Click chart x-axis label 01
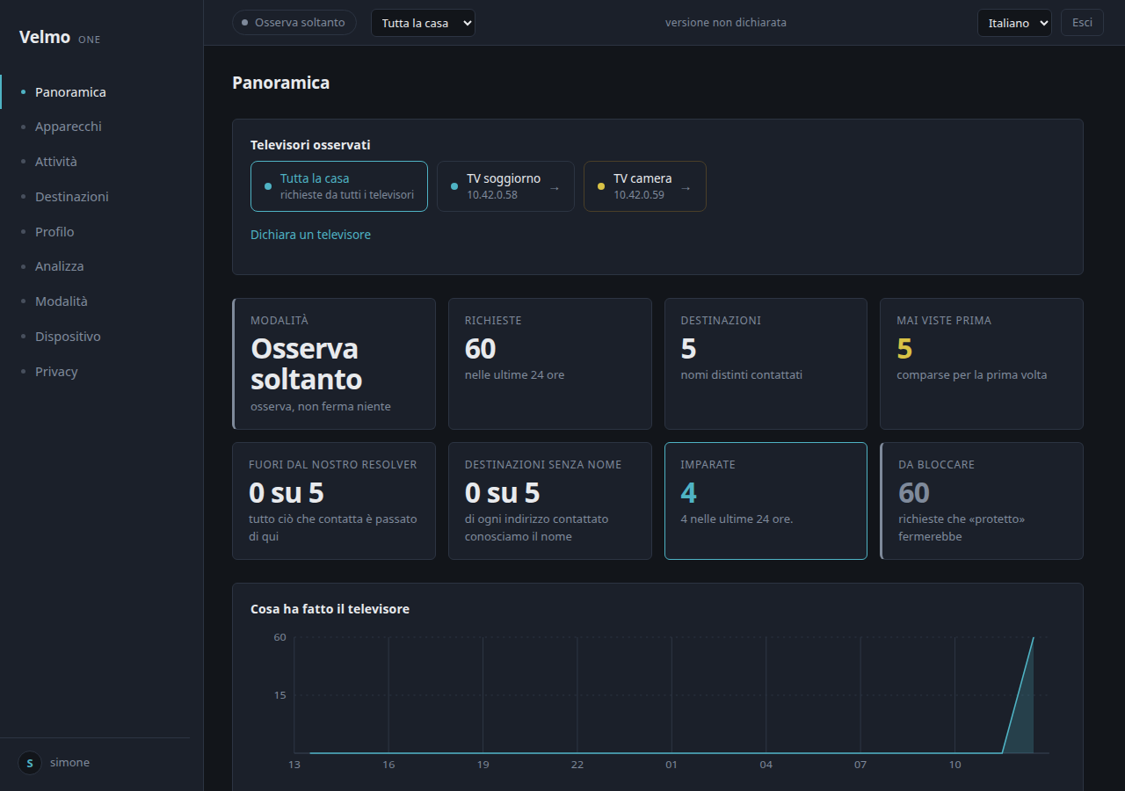The height and width of the screenshot is (791, 1125). pyautogui.click(x=671, y=765)
